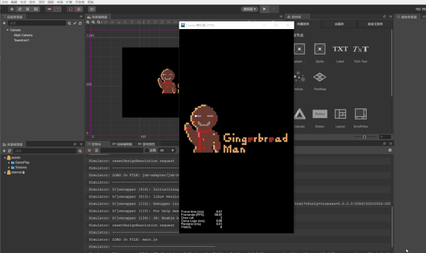Select the Particle system widget icon
Screen dimensions: 426x253
[x=299, y=77]
